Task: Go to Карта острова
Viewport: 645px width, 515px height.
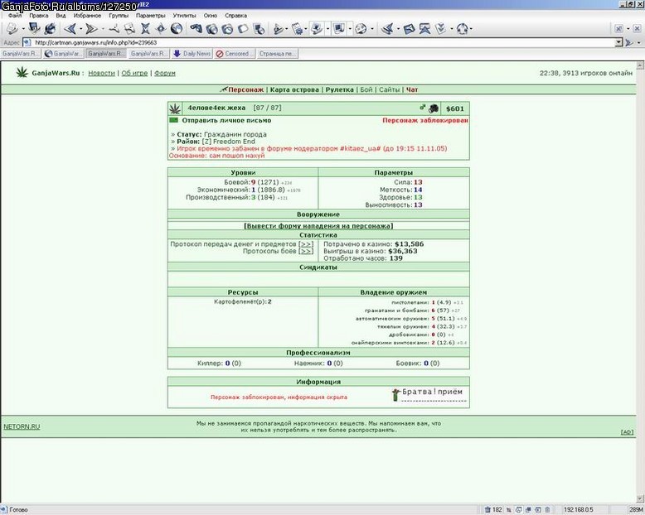Action: click(x=294, y=89)
